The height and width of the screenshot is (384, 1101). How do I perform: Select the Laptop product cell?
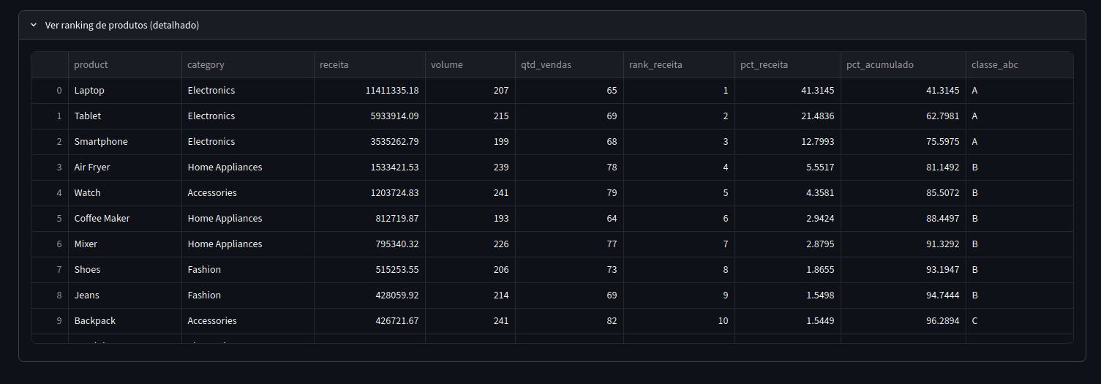coord(125,91)
